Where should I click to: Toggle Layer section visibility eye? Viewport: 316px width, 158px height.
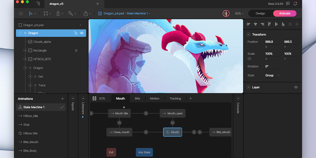(296, 87)
